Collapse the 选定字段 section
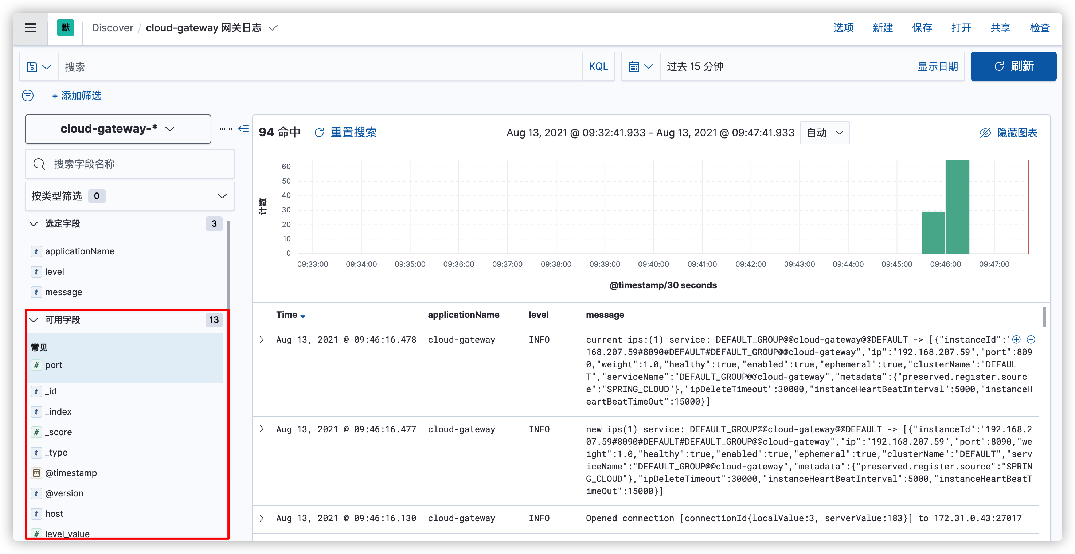This screenshot has width=1075, height=554. 34,224
